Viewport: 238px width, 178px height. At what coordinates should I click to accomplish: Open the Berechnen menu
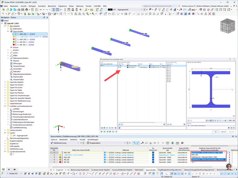click(x=52, y=6)
